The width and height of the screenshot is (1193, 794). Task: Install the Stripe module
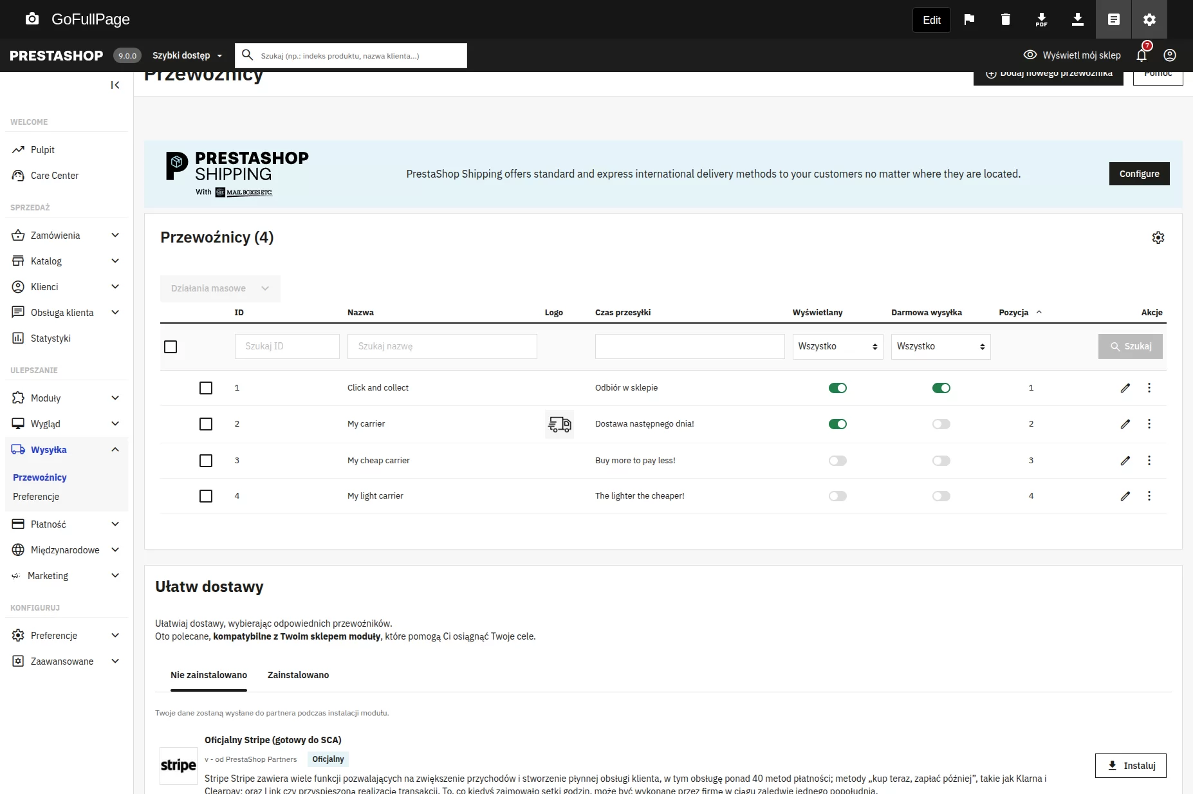click(1130, 766)
